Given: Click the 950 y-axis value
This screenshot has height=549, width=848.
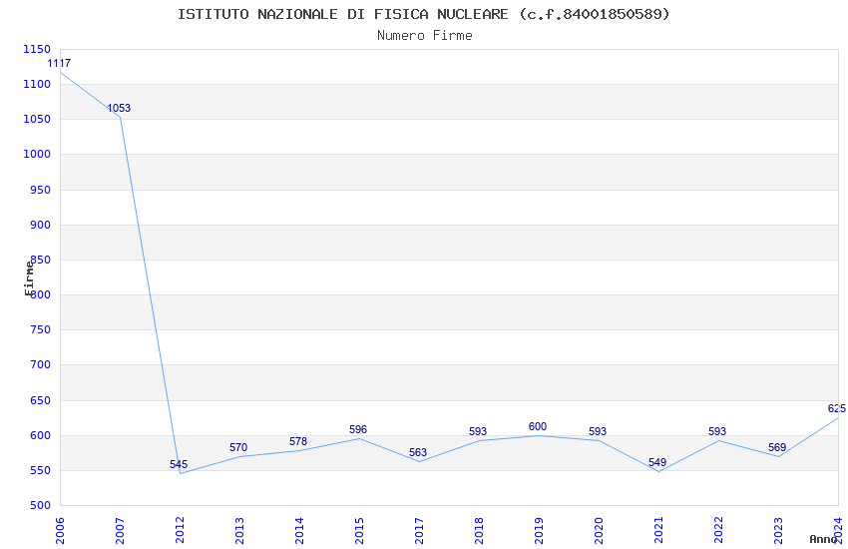Looking at the screenshot, I should [x=40, y=190].
